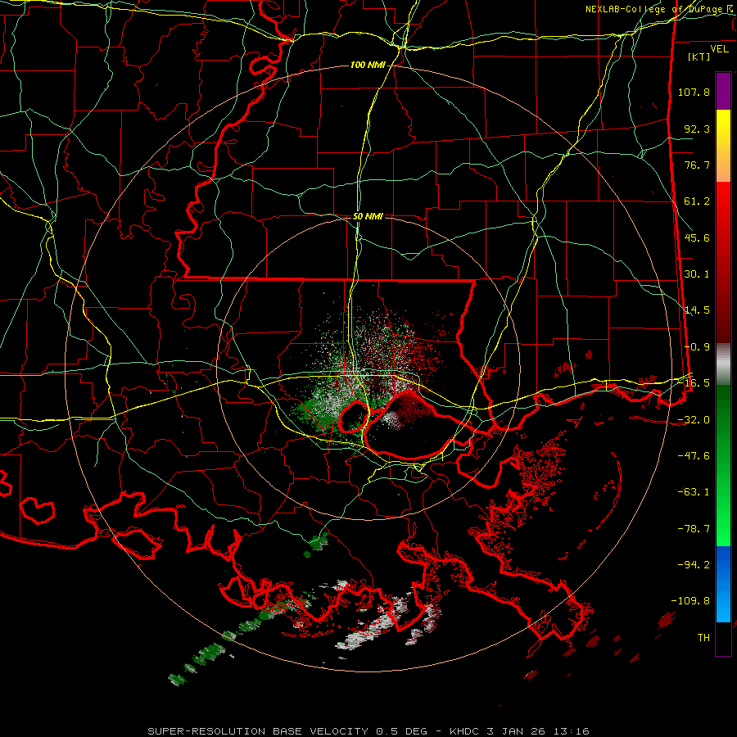
Task: Click the [KT] units label
Action: coord(699,57)
